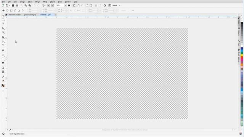Screen dimensions: 244x137
Task: Click the toolbox quick customize plus button
Action: coord(3,91)
